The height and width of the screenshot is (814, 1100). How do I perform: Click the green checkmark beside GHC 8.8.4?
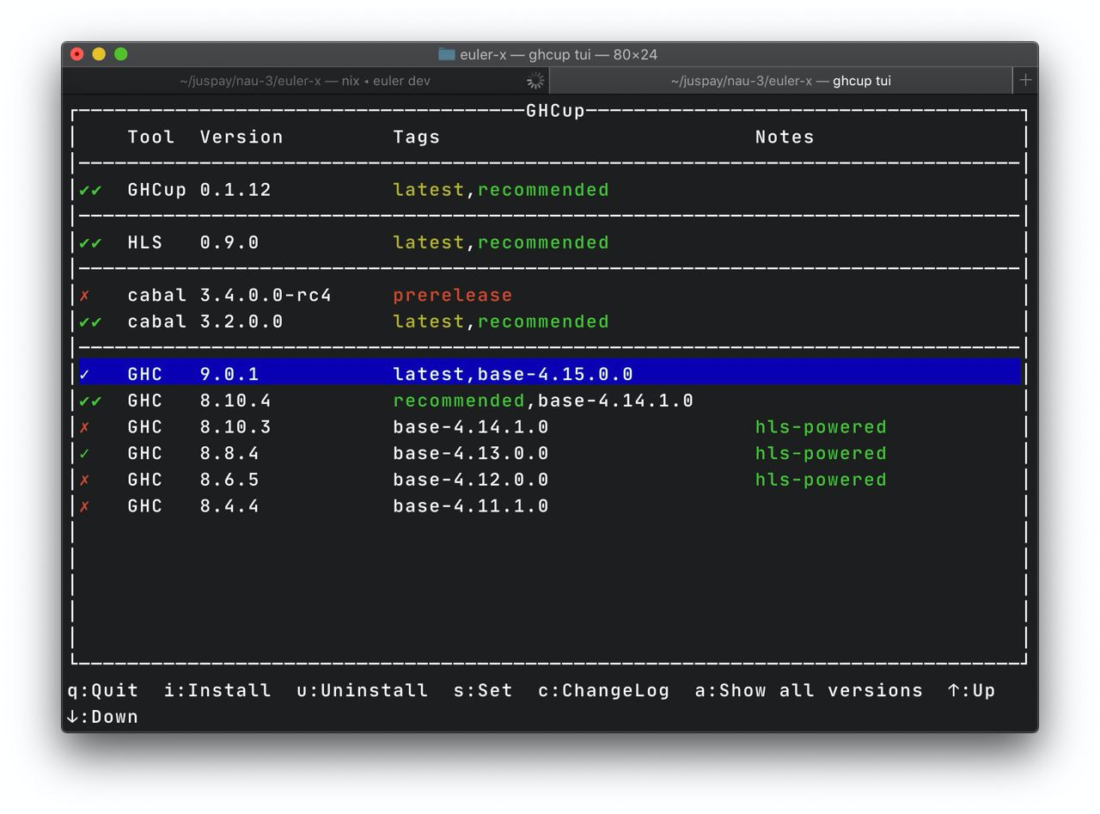click(84, 454)
